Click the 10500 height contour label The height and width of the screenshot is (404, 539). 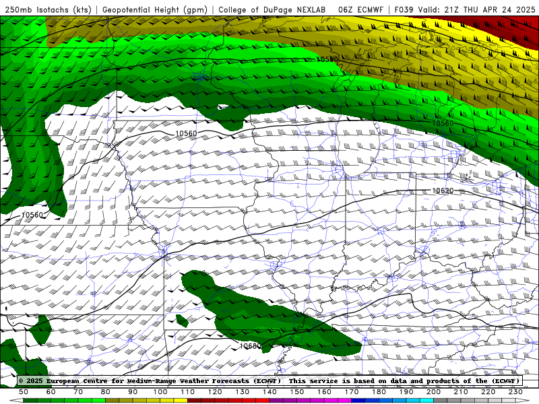pyautogui.click(x=327, y=59)
